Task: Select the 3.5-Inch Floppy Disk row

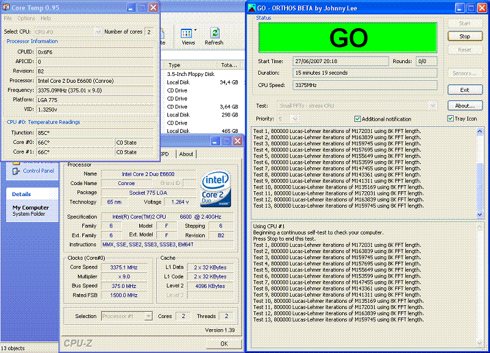Action: coord(203,74)
